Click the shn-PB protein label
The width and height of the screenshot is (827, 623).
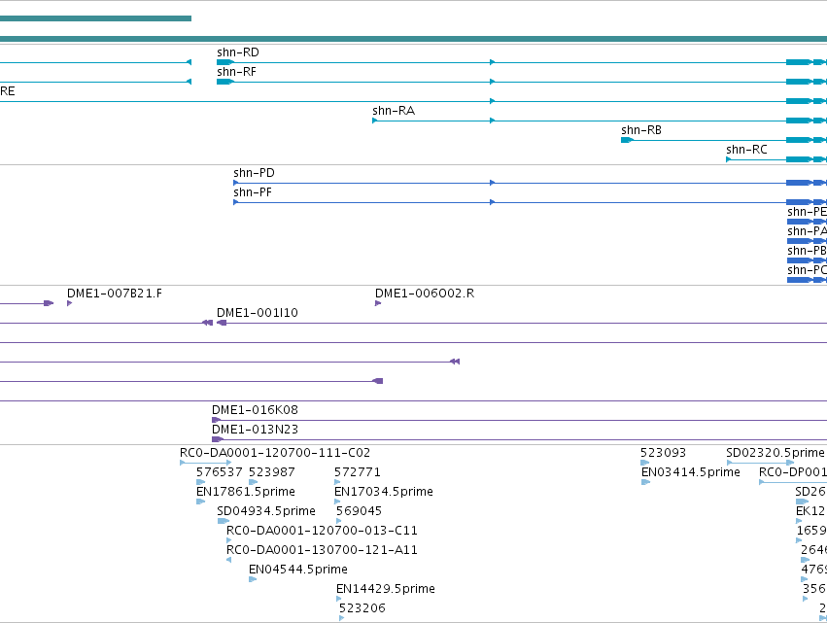807,251
